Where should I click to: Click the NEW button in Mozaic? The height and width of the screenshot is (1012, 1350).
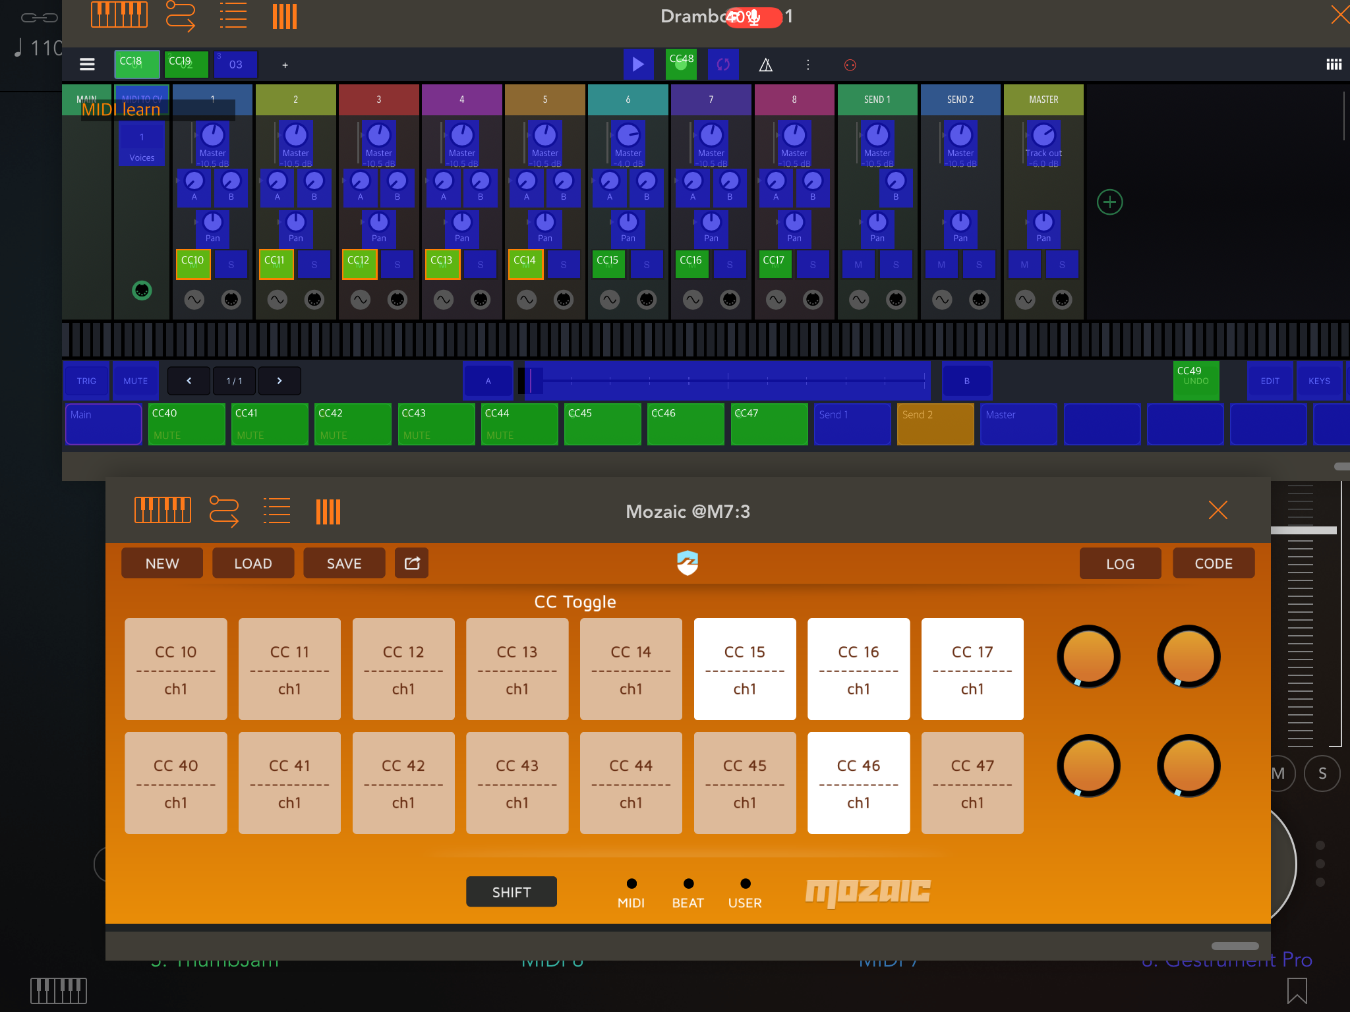tap(162, 563)
